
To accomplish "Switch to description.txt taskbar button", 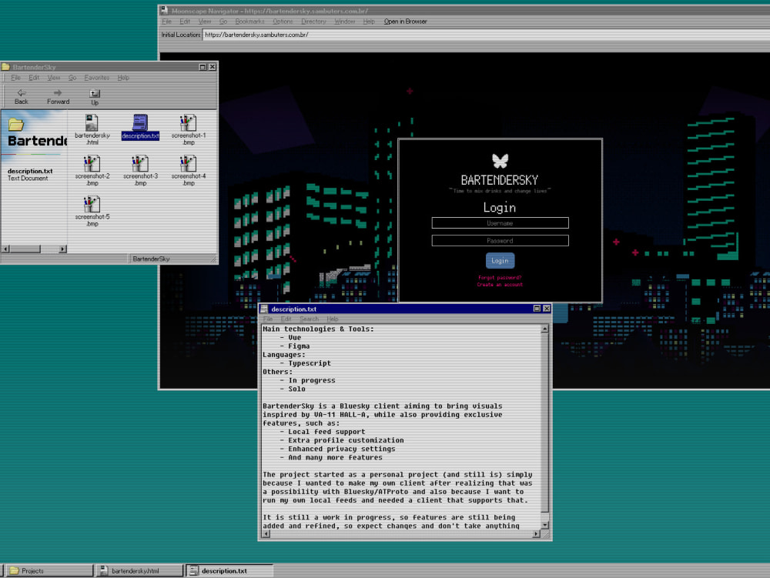I will (x=229, y=570).
